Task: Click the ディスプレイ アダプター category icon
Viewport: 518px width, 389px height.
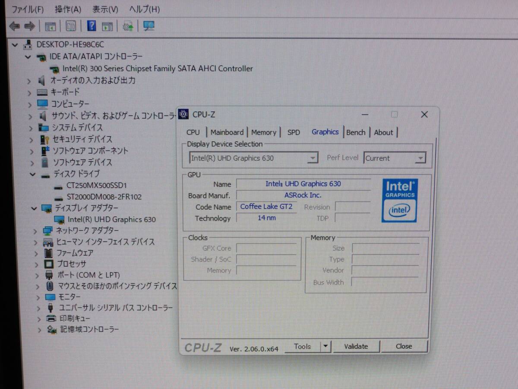Action: pyautogui.click(x=46, y=208)
